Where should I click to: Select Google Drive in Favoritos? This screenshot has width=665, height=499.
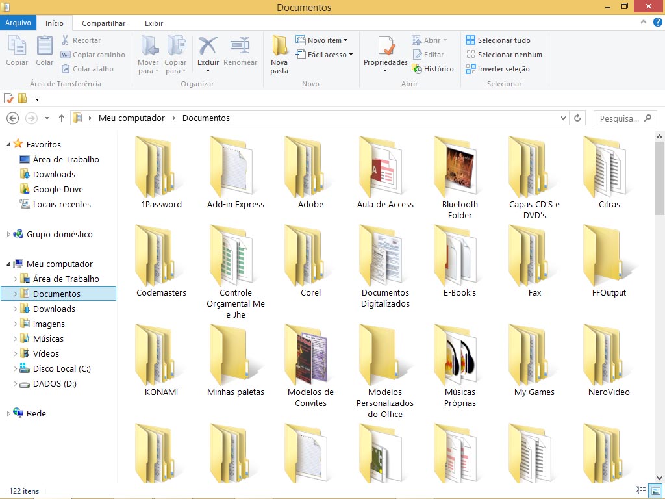(58, 189)
